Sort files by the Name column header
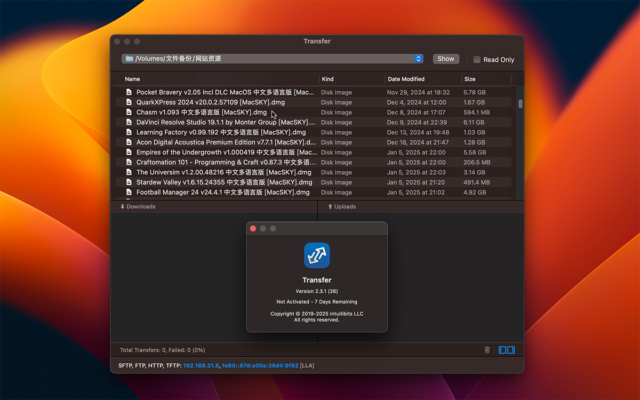 [x=132, y=79]
